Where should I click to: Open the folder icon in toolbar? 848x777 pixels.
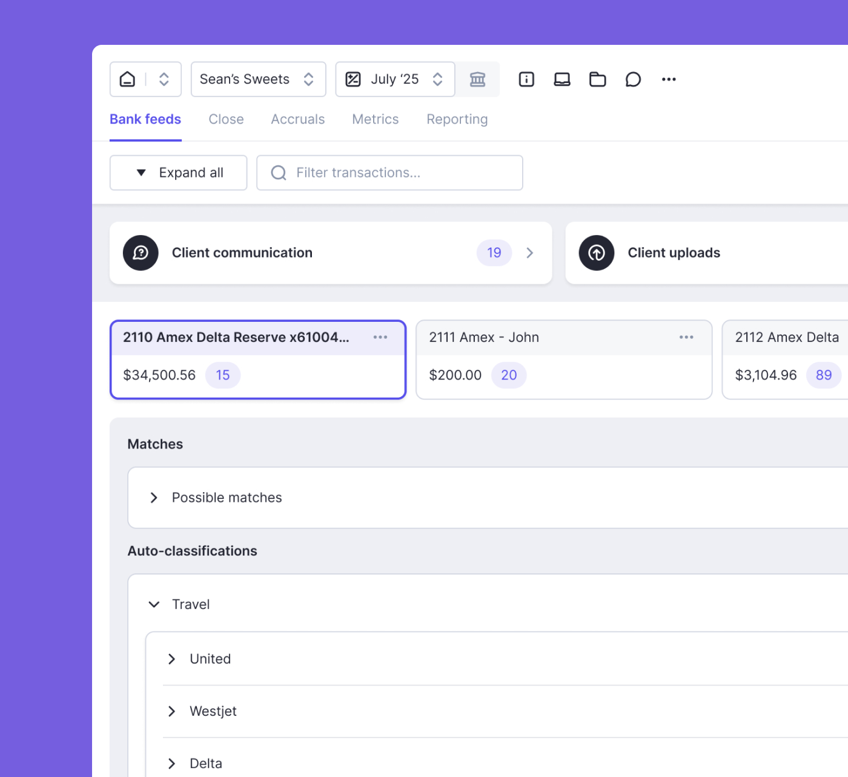coord(598,79)
